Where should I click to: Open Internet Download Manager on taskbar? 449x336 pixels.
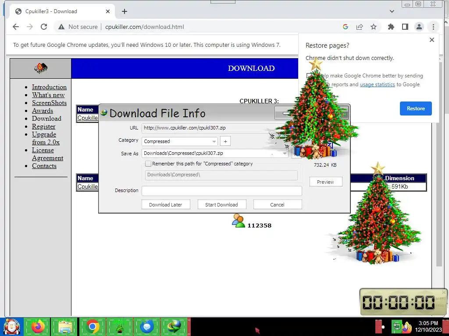pyautogui.click(x=174, y=327)
